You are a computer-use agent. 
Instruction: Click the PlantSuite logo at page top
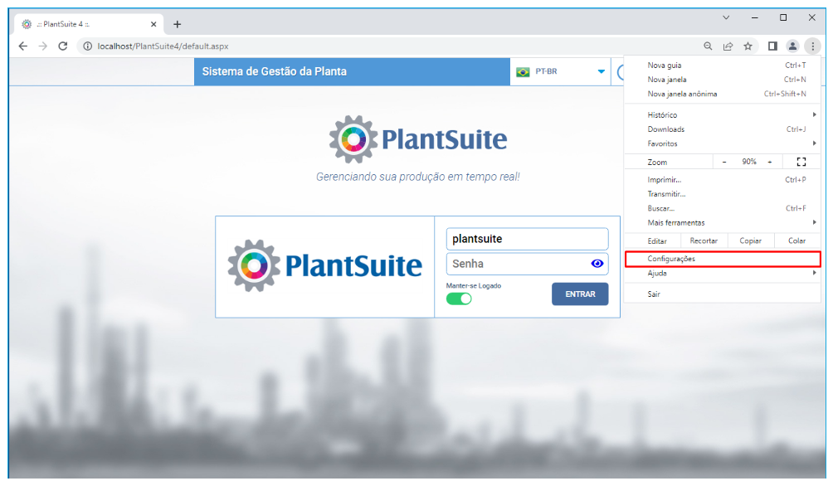pos(417,139)
